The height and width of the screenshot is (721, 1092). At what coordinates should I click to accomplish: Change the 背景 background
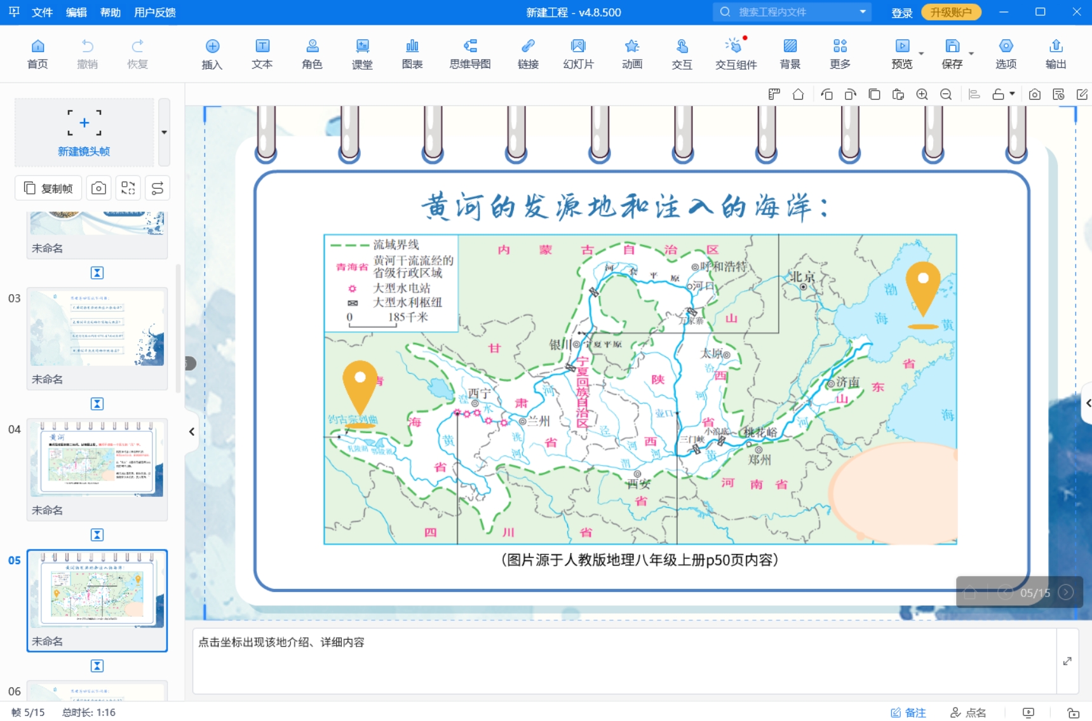click(x=790, y=54)
